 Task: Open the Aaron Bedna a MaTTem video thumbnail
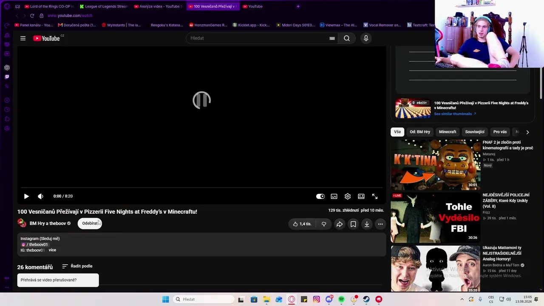436,269
